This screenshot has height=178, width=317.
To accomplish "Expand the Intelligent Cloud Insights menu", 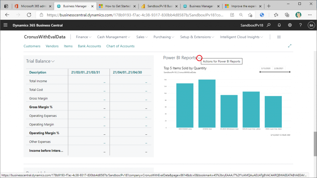I will coord(241,37).
